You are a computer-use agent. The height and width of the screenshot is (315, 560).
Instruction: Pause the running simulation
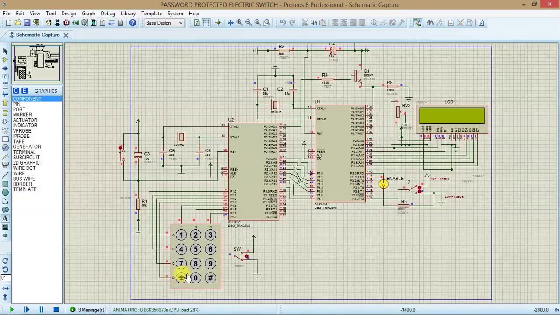point(41,310)
